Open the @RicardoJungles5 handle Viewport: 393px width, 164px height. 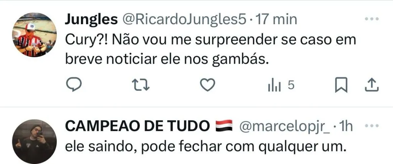(184, 20)
